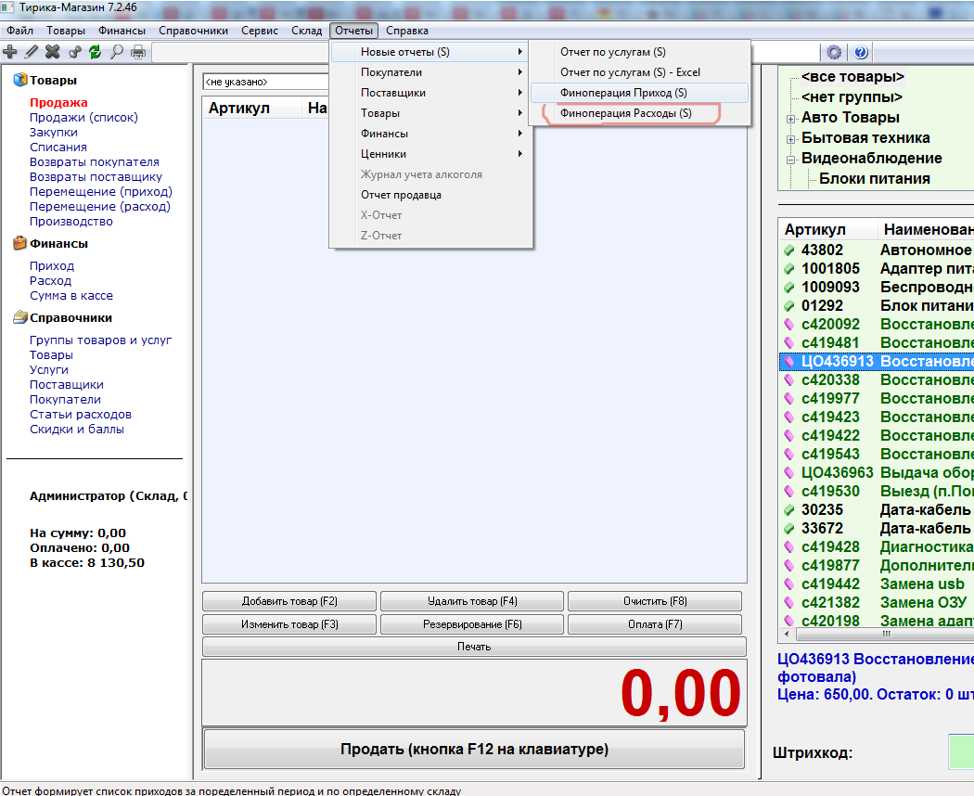The height and width of the screenshot is (796, 974).
Task: Expand the Бытовая техника tree group
Action: pyautogui.click(x=790, y=139)
